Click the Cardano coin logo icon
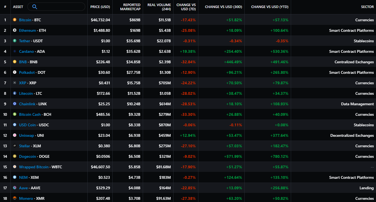This screenshot has height=202, width=376. tap(15, 51)
